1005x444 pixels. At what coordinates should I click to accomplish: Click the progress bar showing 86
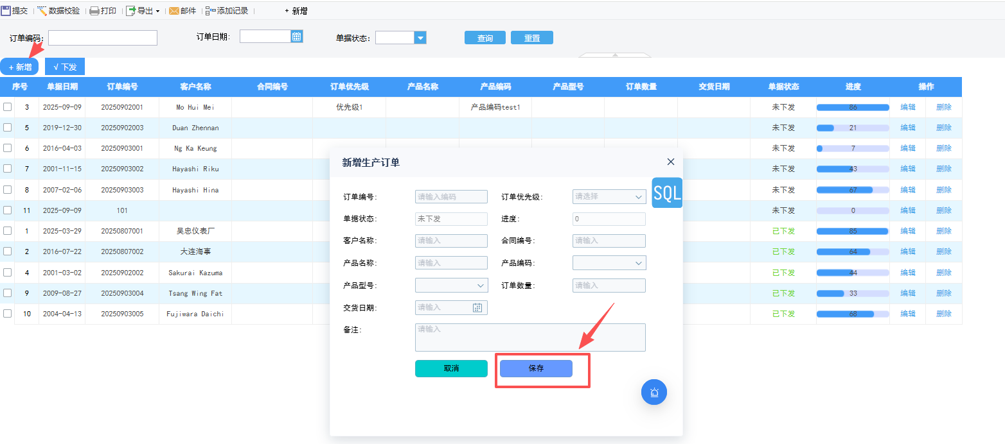(853, 107)
